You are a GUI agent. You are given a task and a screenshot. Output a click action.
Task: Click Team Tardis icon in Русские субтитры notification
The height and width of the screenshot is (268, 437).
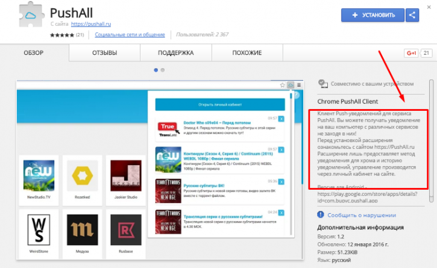click(x=168, y=191)
